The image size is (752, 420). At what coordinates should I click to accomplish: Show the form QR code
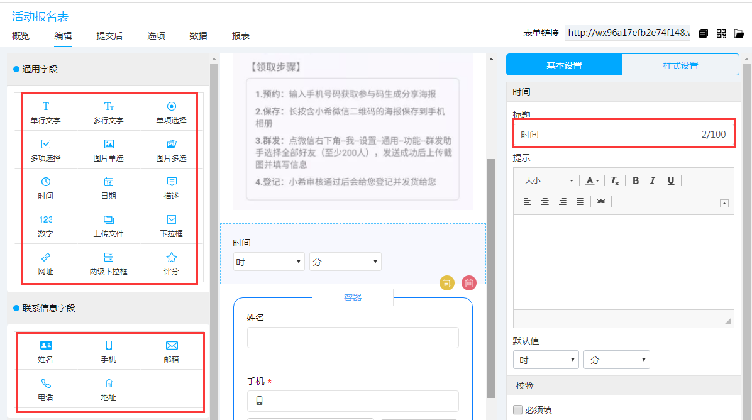click(x=721, y=33)
